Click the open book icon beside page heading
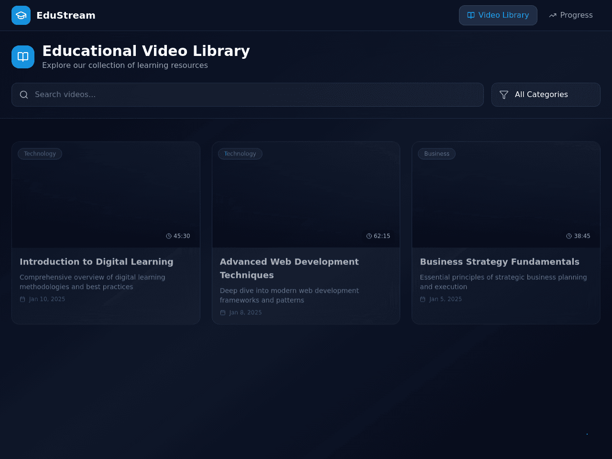This screenshot has width=612, height=459. pos(23,57)
